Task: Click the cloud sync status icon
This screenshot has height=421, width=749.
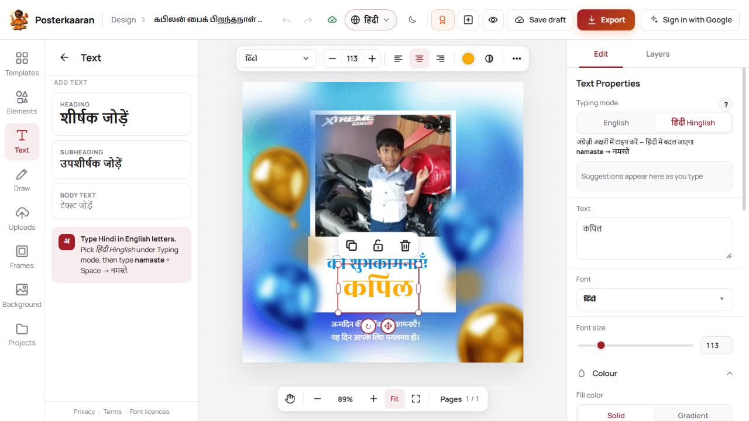Action: 332,20
